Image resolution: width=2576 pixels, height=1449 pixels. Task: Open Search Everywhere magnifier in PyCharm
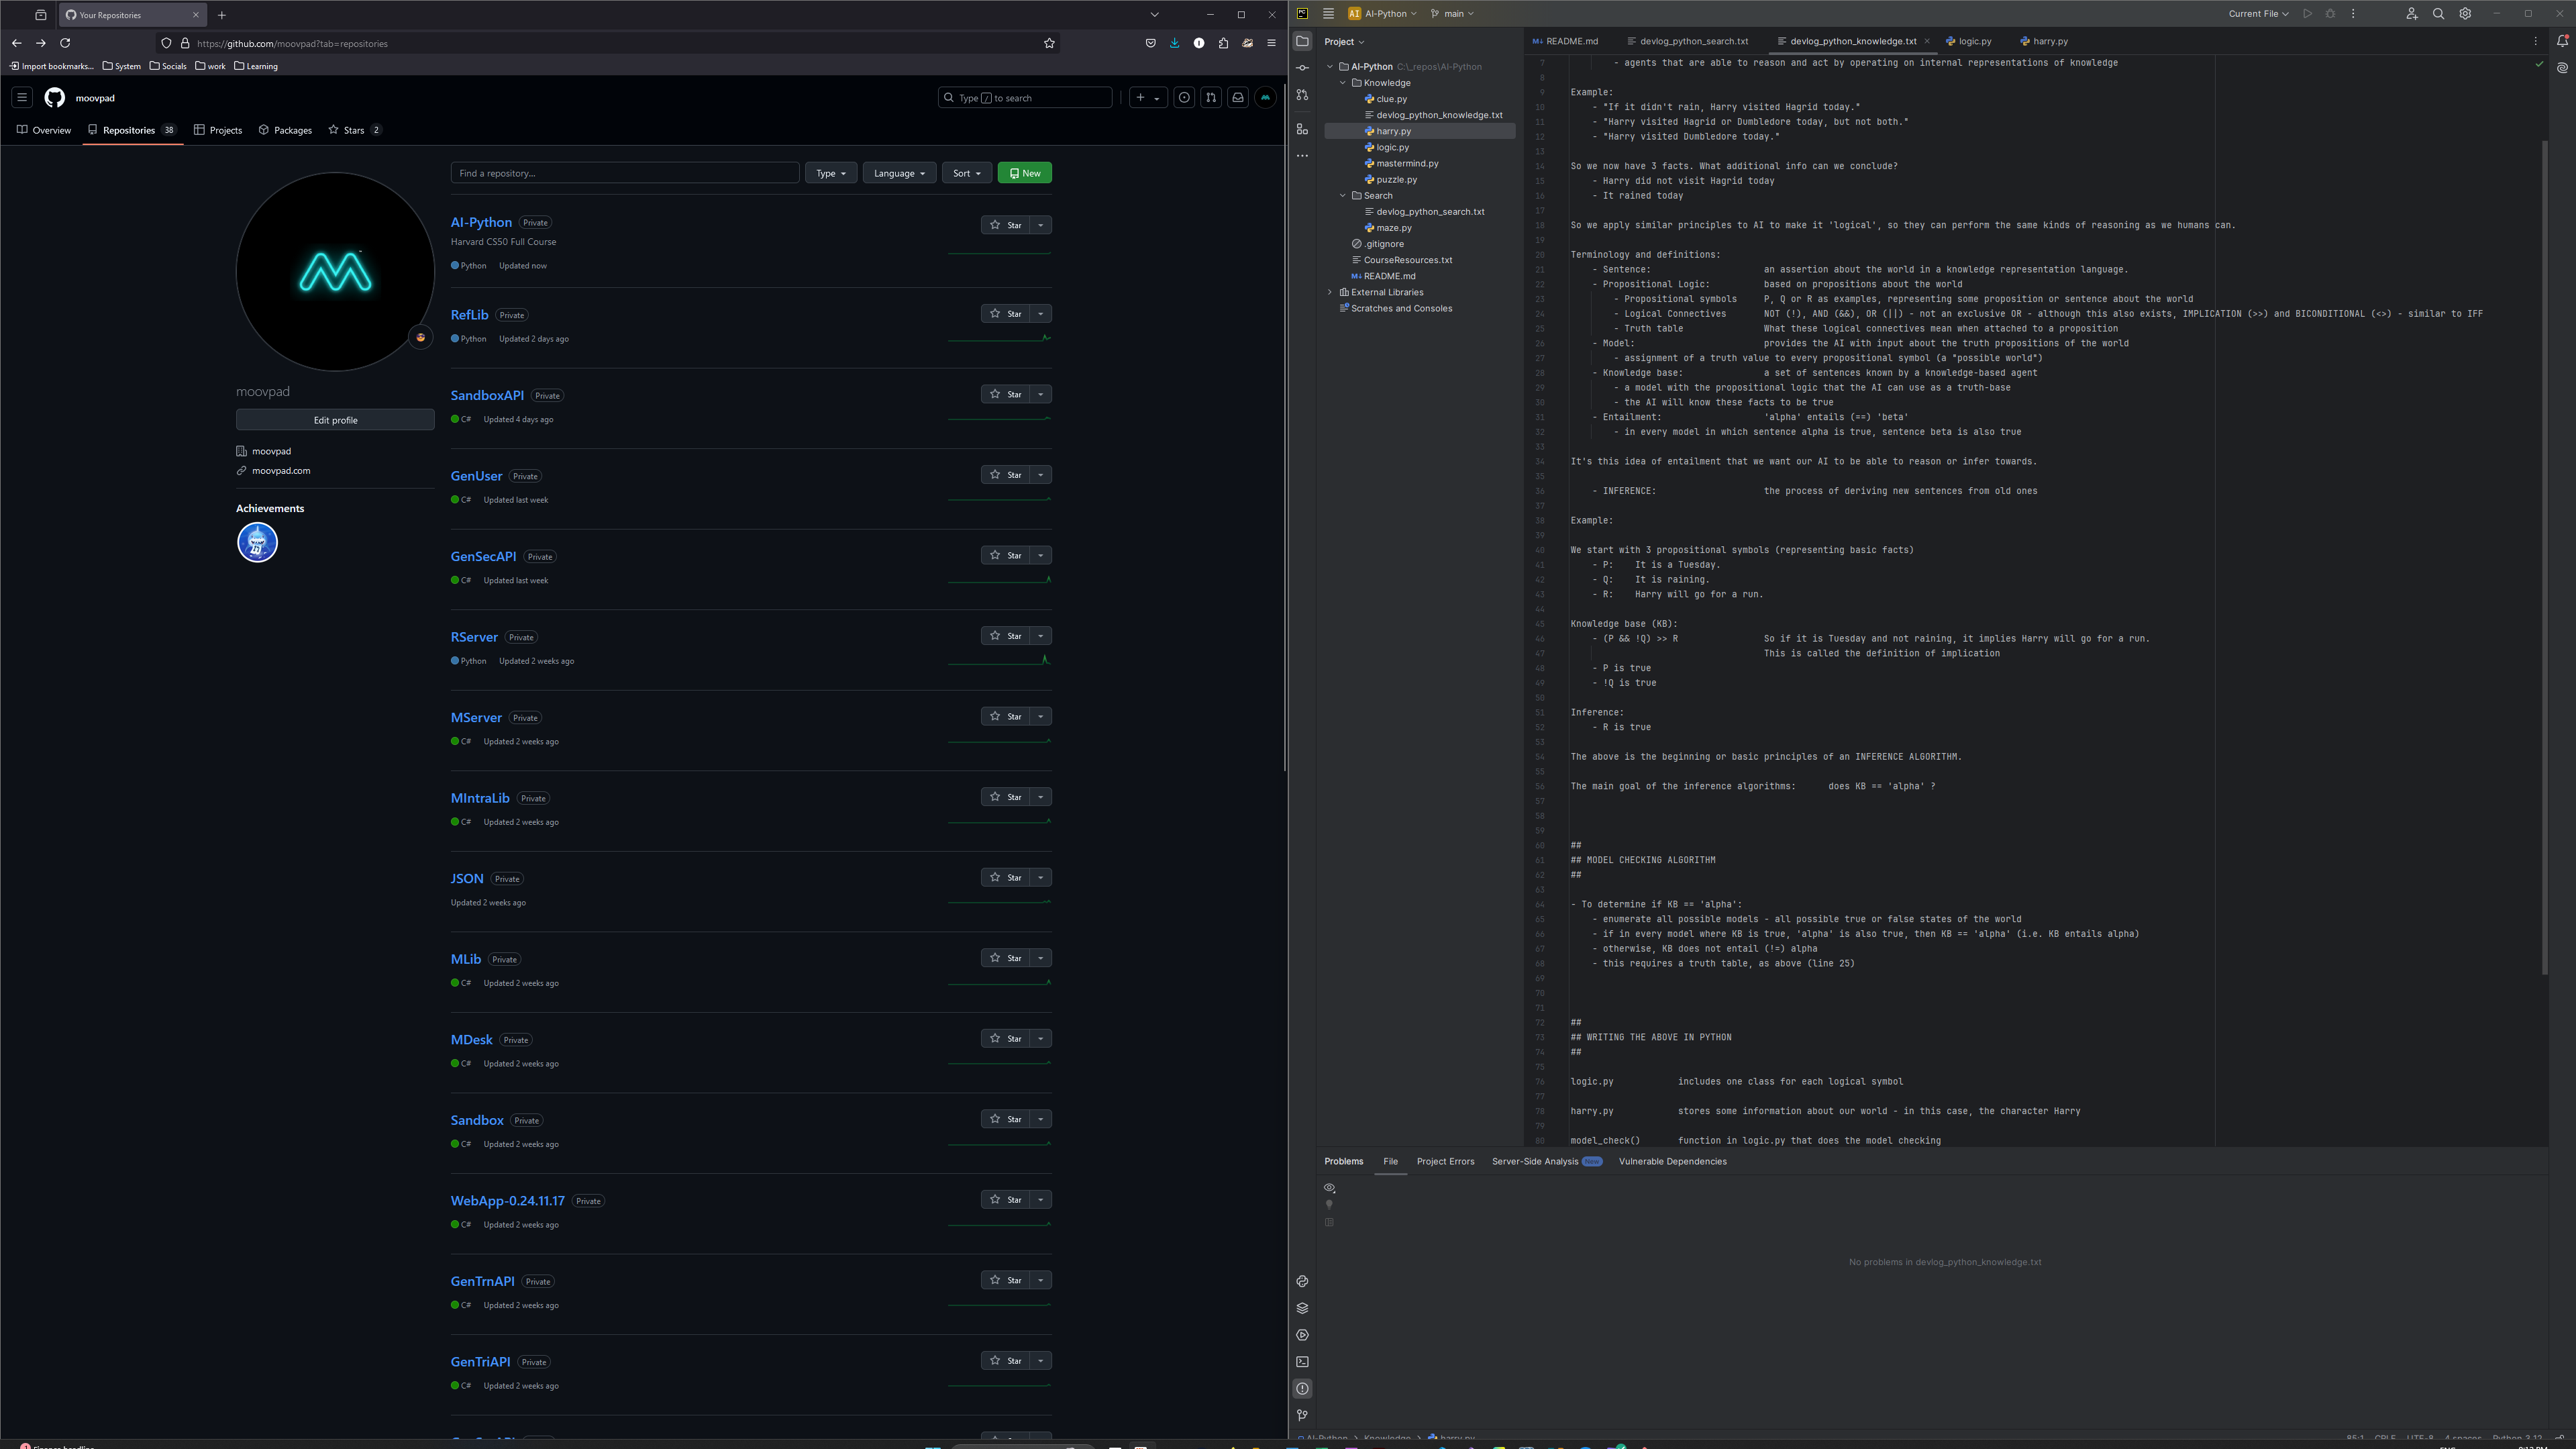coord(2438,14)
